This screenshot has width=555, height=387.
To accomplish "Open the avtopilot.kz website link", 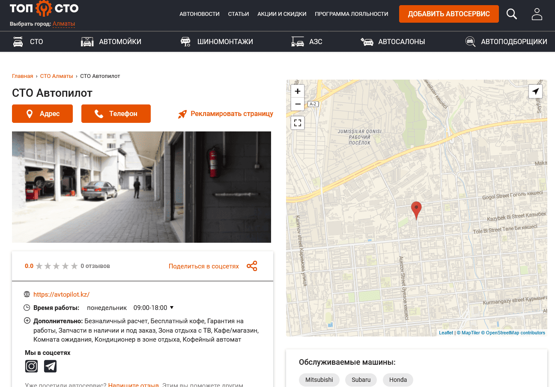I will coord(61,294).
